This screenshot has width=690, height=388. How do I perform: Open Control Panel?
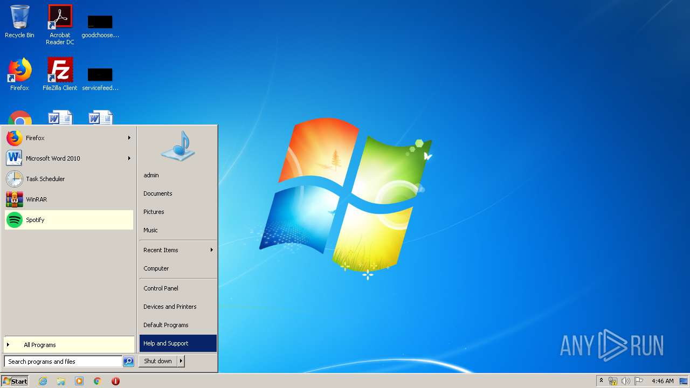coord(178,288)
